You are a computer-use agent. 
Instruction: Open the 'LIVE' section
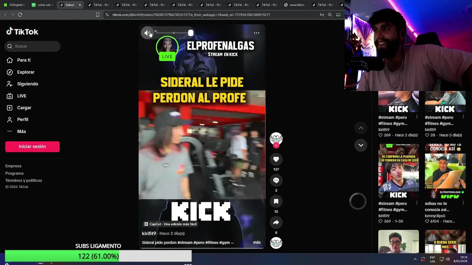click(21, 96)
